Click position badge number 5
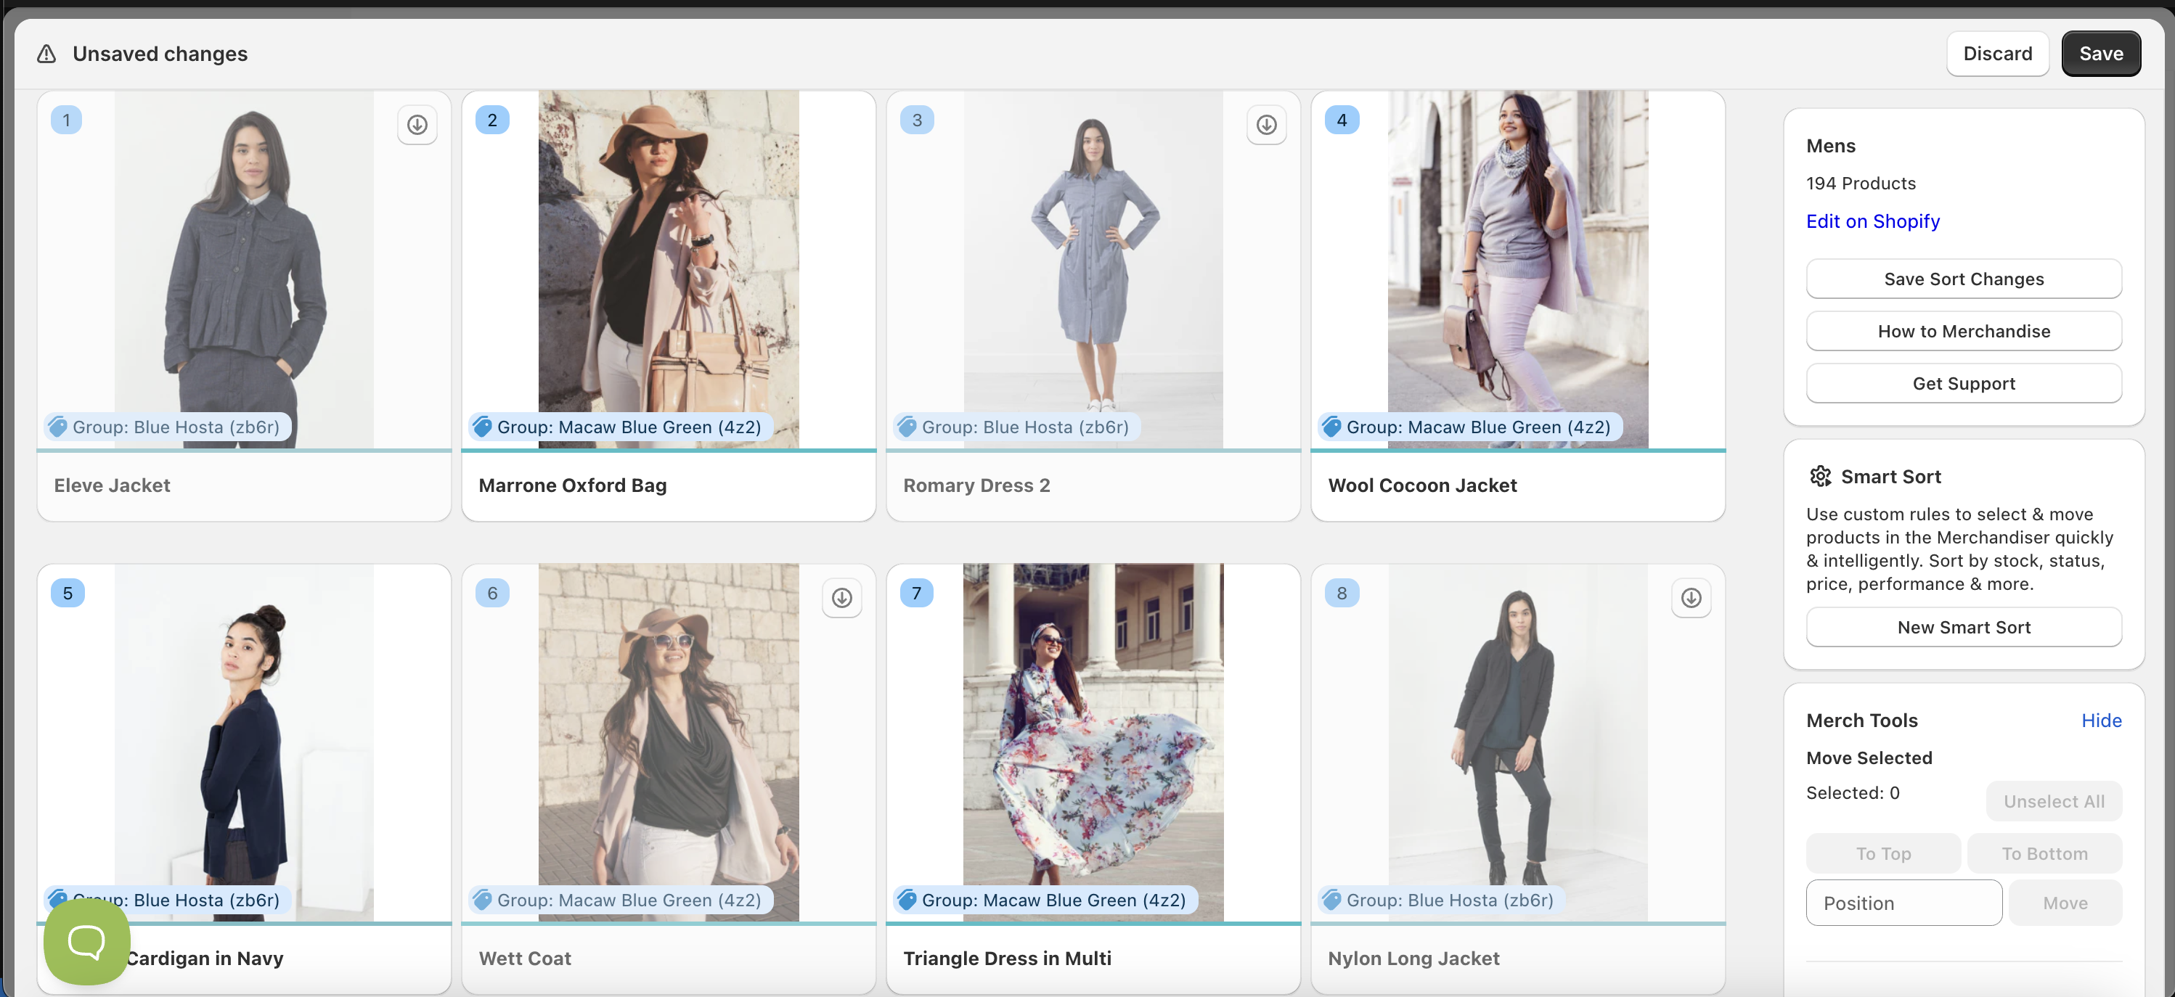2175x997 pixels. coord(68,594)
